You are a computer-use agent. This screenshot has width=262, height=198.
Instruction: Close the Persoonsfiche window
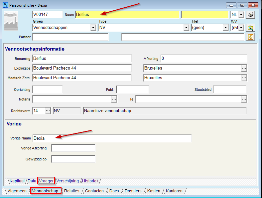pos(253,5)
